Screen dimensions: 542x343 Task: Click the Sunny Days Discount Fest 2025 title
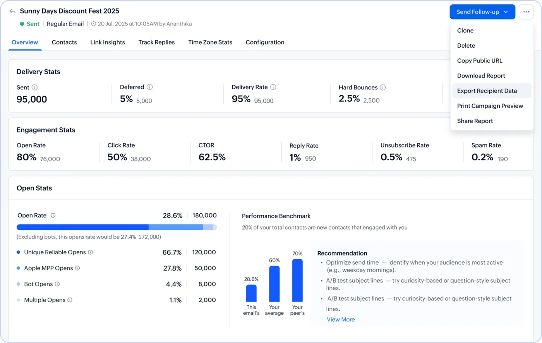click(x=70, y=11)
